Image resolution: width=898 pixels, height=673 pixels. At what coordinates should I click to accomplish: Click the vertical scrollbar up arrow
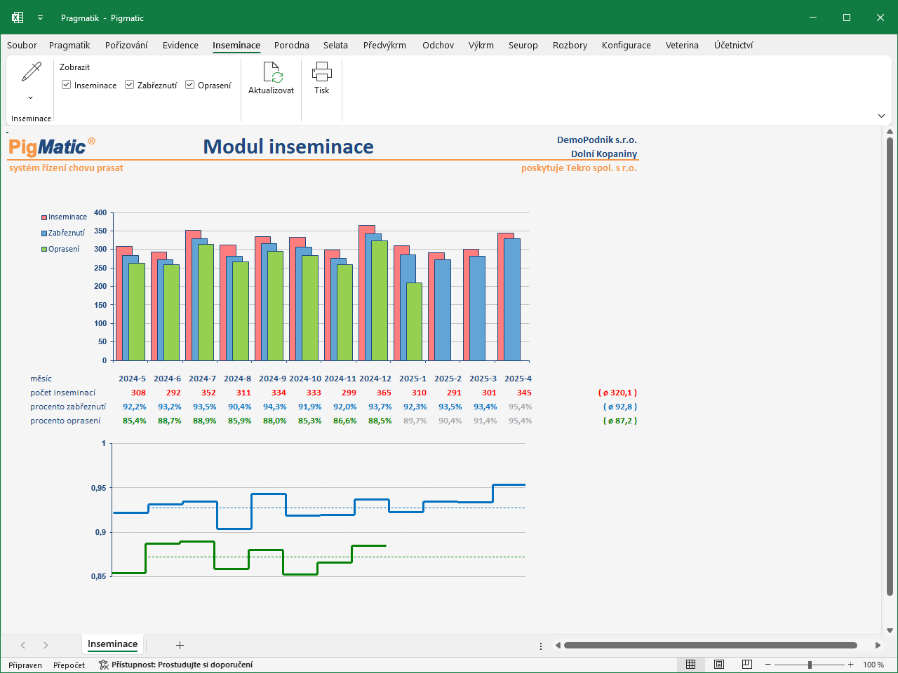click(890, 131)
